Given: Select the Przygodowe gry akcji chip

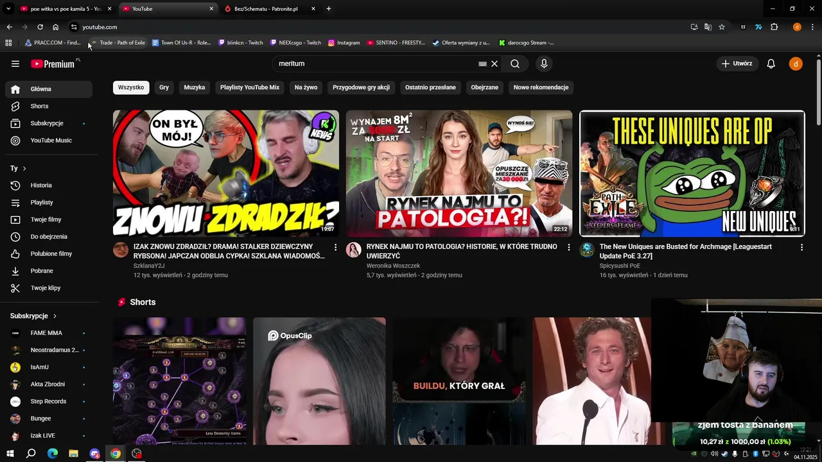Looking at the screenshot, I should 361,87.
